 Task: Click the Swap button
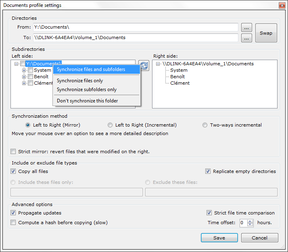[x=266, y=33]
